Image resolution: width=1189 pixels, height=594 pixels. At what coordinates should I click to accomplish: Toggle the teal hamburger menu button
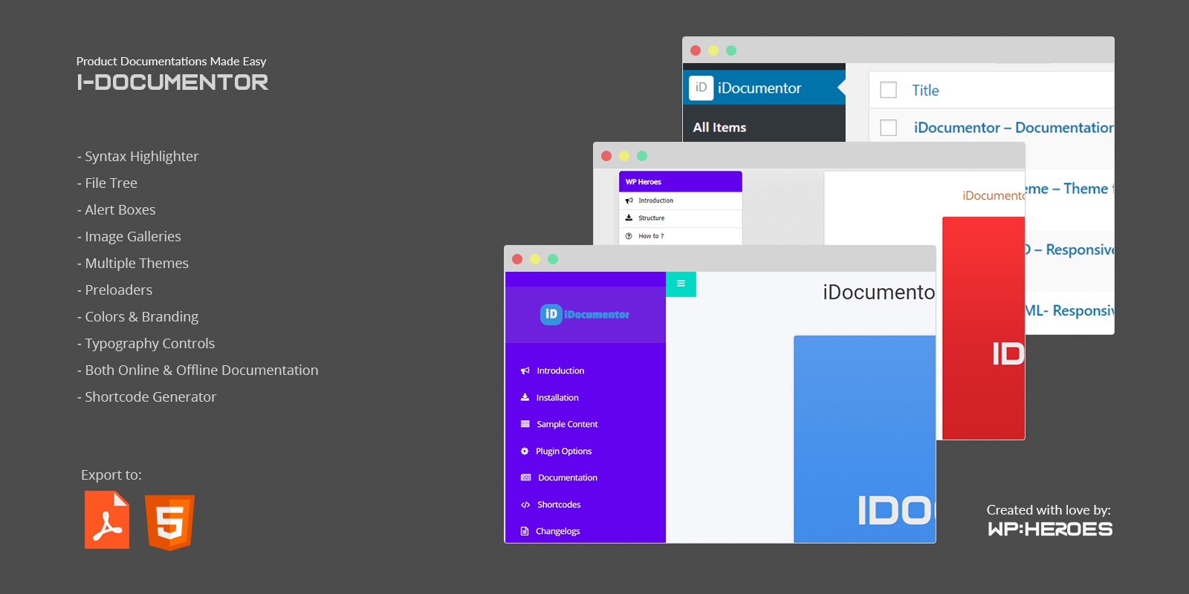click(681, 284)
